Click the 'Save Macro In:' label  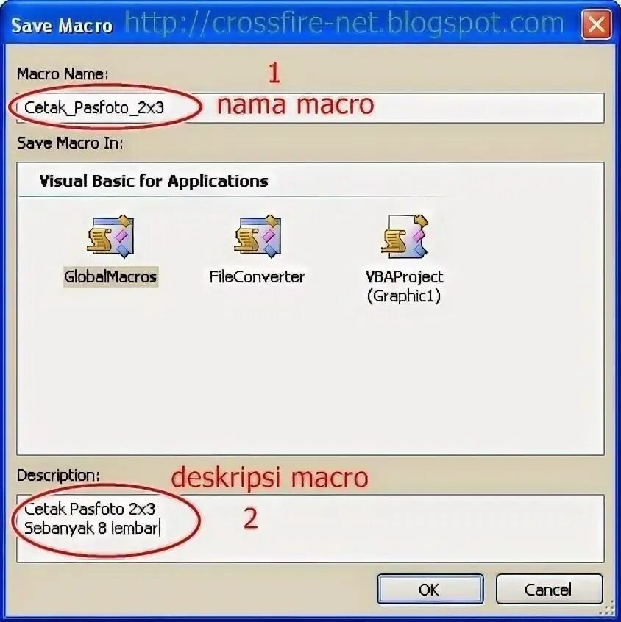click(70, 143)
